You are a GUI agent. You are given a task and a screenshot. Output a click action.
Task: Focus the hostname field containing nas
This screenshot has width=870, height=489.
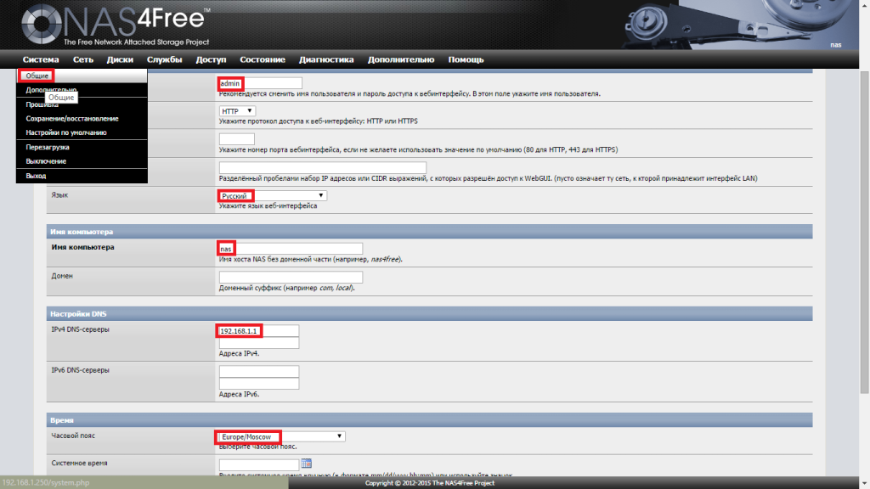[x=290, y=248]
